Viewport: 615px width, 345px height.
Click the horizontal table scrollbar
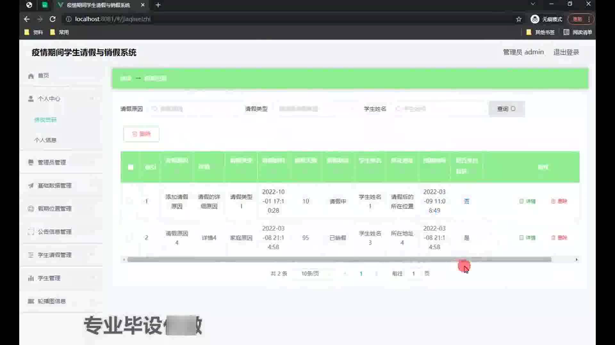(x=340, y=259)
